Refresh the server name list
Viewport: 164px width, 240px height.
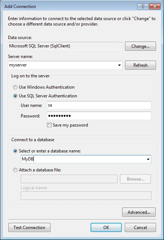(x=140, y=65)
